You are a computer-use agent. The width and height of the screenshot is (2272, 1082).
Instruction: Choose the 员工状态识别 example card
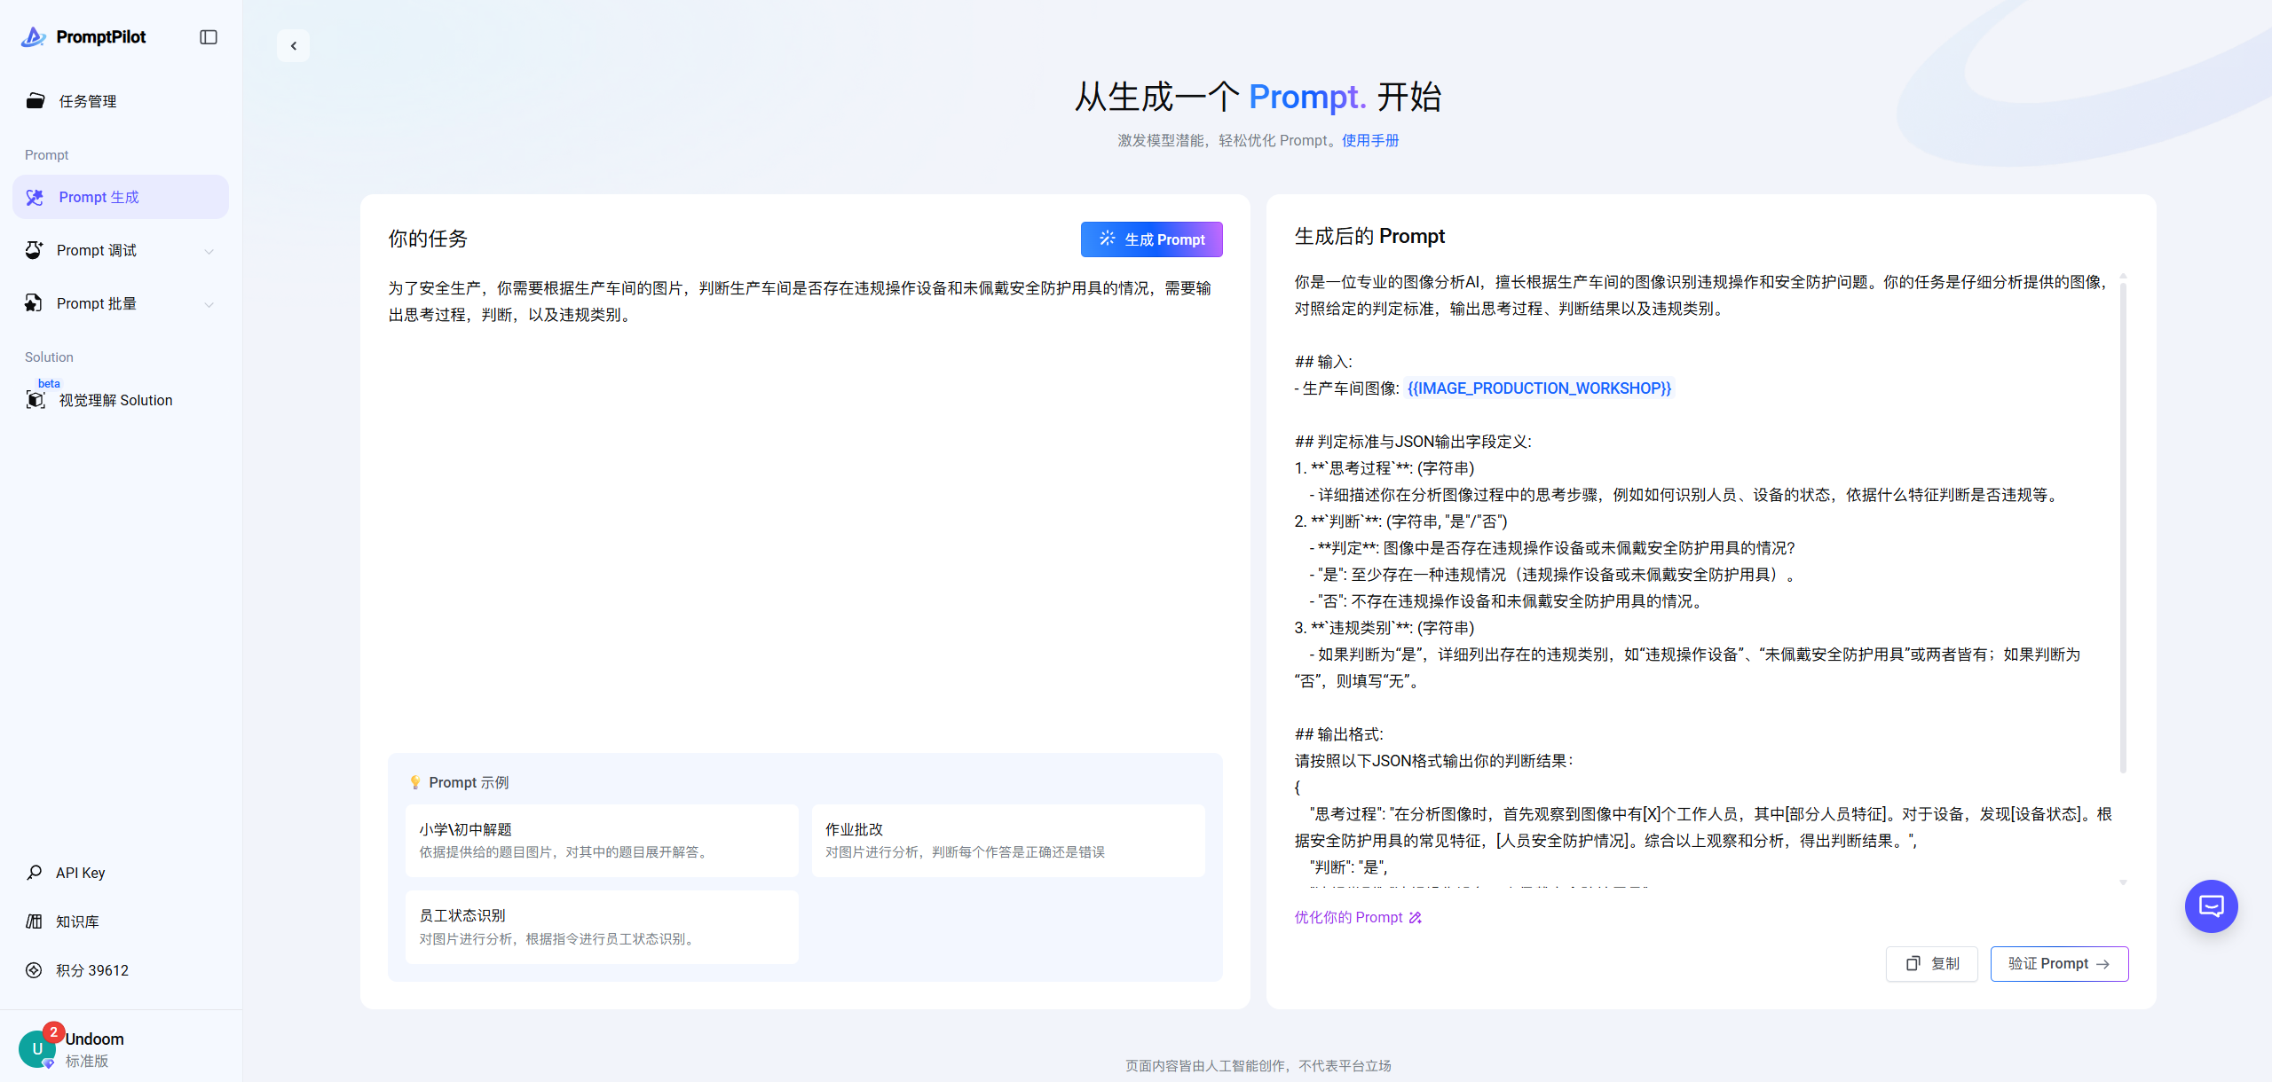602,926
